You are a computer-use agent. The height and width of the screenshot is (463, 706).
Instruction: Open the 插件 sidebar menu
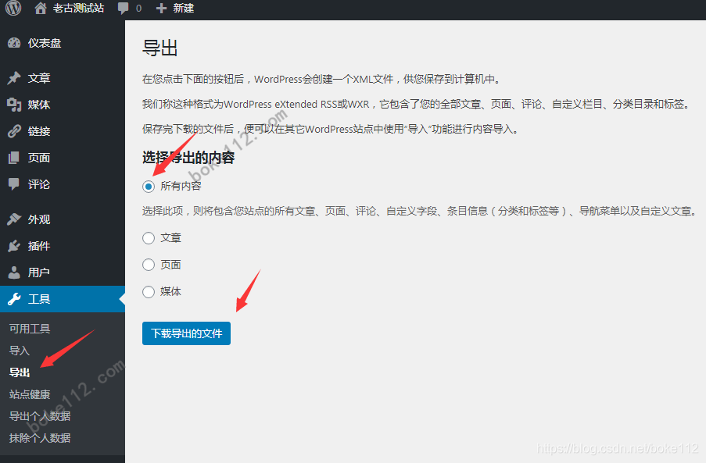coord(63,245)
